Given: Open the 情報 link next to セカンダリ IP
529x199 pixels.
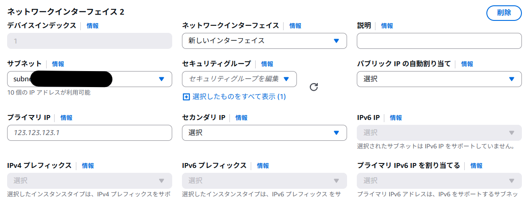Looking at the screenshot, I should click(241, 118).
